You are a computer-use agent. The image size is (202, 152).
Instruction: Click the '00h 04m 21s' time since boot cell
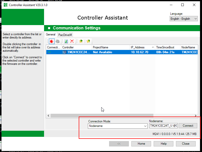pyautogui.click(x=165, y=52)
